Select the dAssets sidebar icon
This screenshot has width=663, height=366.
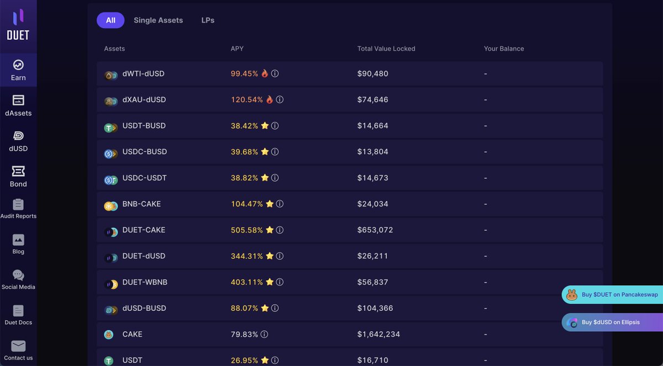pyautogui.click(x=18, y=105)
